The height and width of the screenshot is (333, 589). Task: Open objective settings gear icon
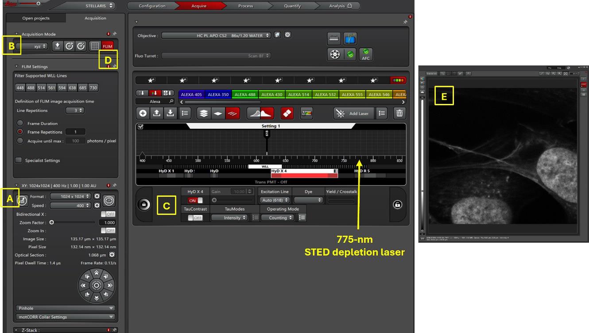pos(287,35)
